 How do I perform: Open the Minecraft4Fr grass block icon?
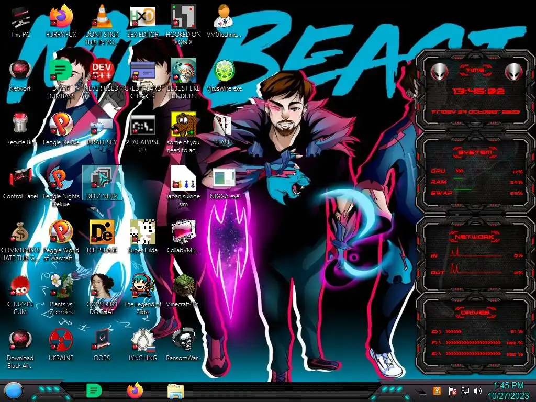[x=183, y=291]
